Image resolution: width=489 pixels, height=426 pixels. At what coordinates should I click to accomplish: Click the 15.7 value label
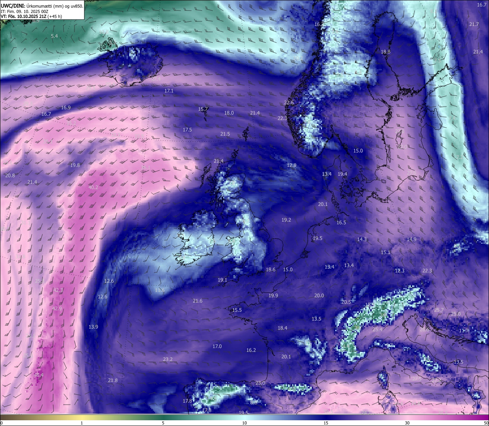tap(203, 109)
